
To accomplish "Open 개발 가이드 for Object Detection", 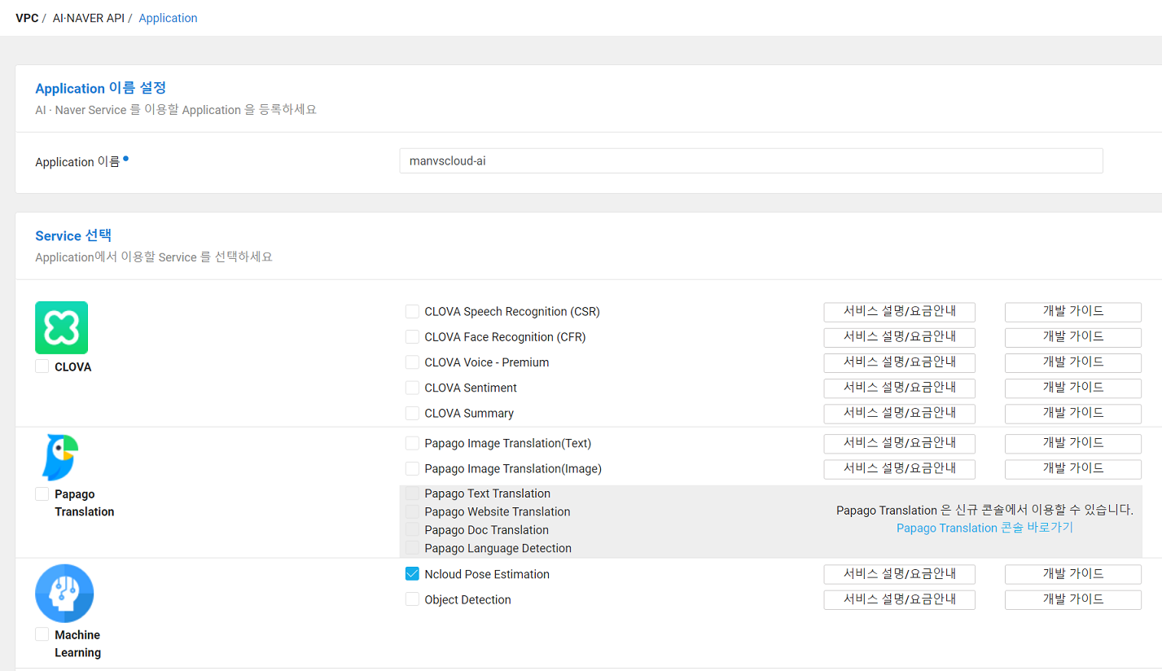I will coord(1072,599).
